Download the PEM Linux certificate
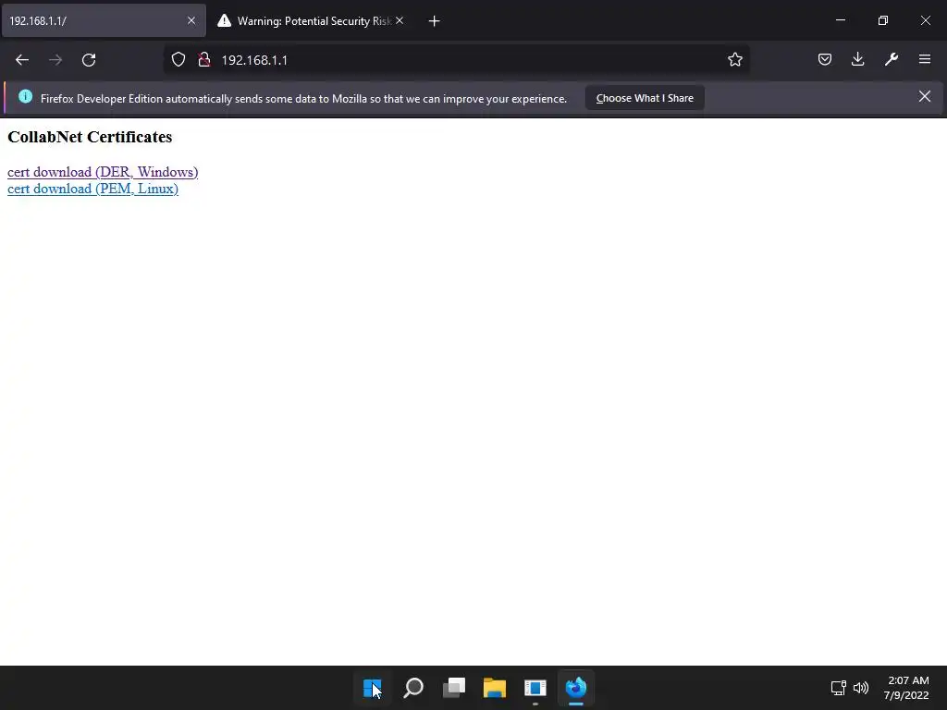The height and width of the screenshot is (710, 947). (93, 189)
